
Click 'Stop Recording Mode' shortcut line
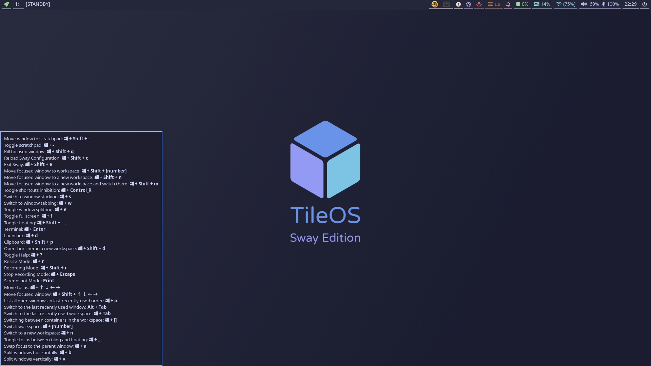tap(40, 274)
